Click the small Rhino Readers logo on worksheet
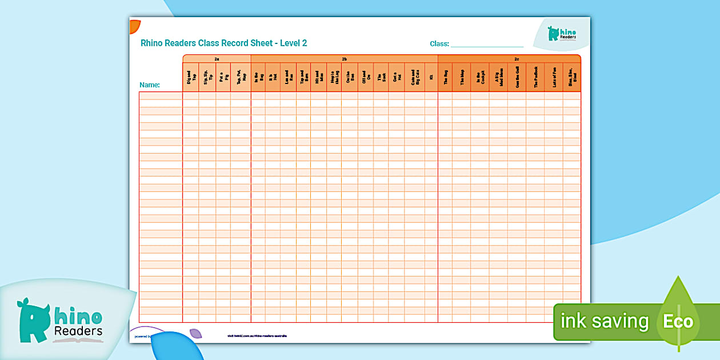The height and width of the screenshot is (360, 720). 562,34
